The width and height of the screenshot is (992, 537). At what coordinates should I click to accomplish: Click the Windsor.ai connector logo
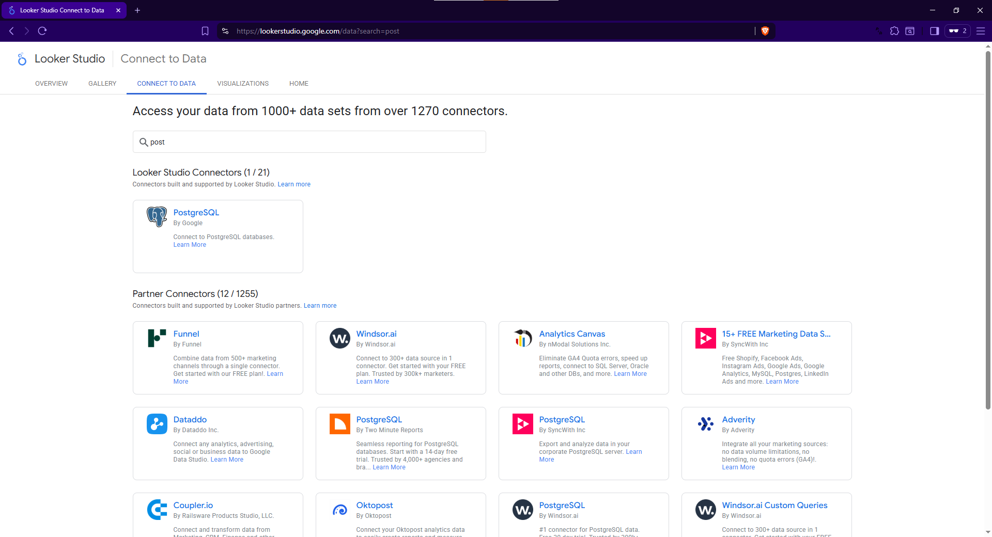(x=340, y=338)
